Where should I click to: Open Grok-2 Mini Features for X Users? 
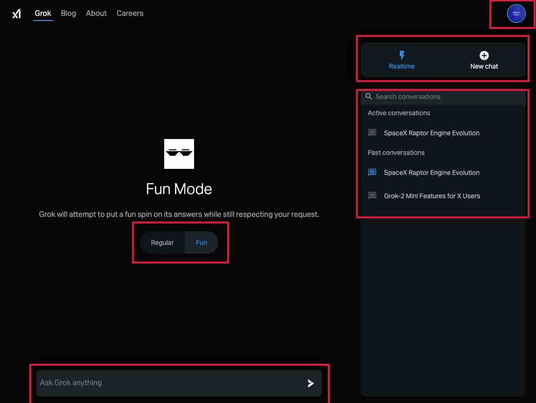click(432, 196)
